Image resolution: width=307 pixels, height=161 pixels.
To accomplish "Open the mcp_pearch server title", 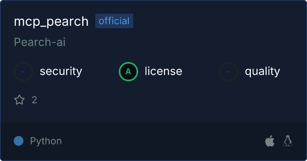I will tap(51, 21).
